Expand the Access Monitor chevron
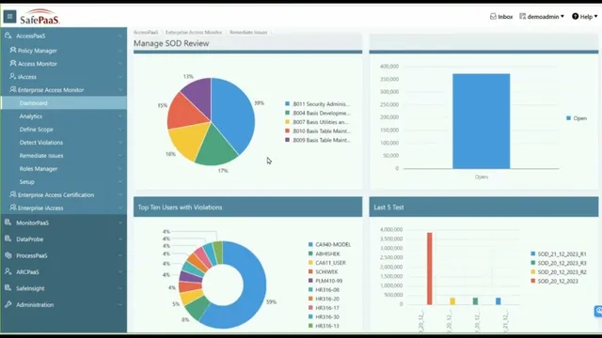Viewport: 602px width, 338px height. pyautogui.click(x=119, y=64)
